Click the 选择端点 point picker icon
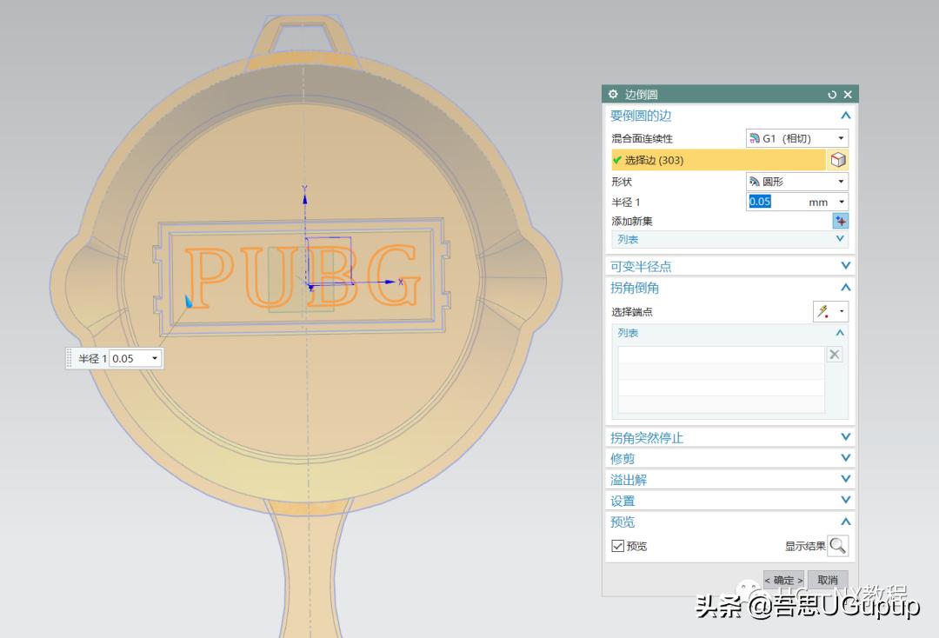This screenshot has height=638, width=939. 823,312
